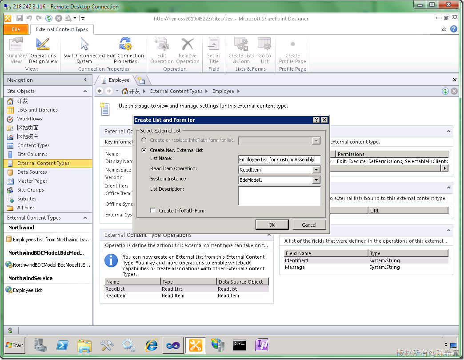The height and width of the screenshot is (360, 464).
Task: Open Internet Explorer from taskbar
Action: tap(152, 345)
